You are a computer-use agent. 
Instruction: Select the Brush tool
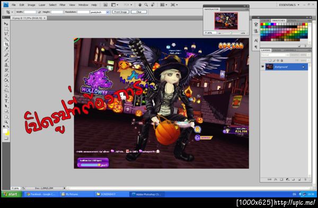coord(6,60)
